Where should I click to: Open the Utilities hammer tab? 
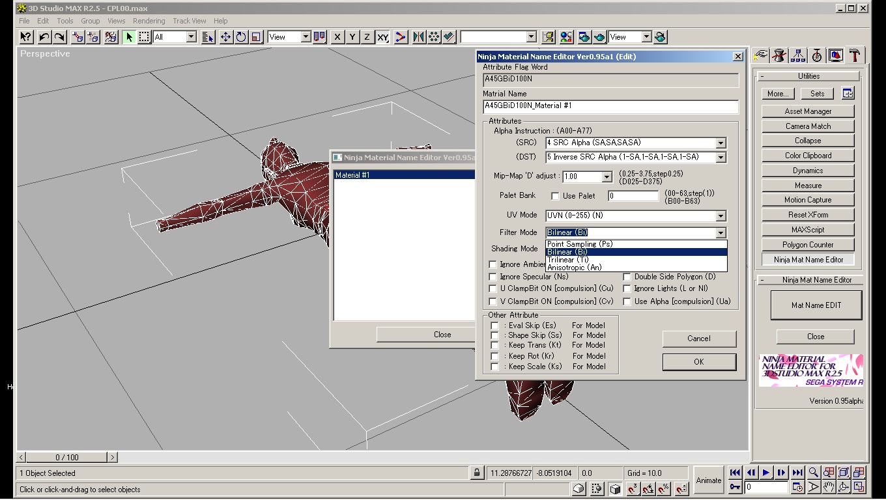[855, 56]
